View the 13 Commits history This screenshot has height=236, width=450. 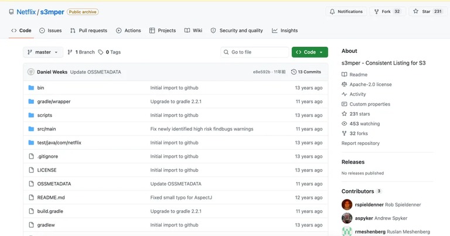[x=306, y=72]
